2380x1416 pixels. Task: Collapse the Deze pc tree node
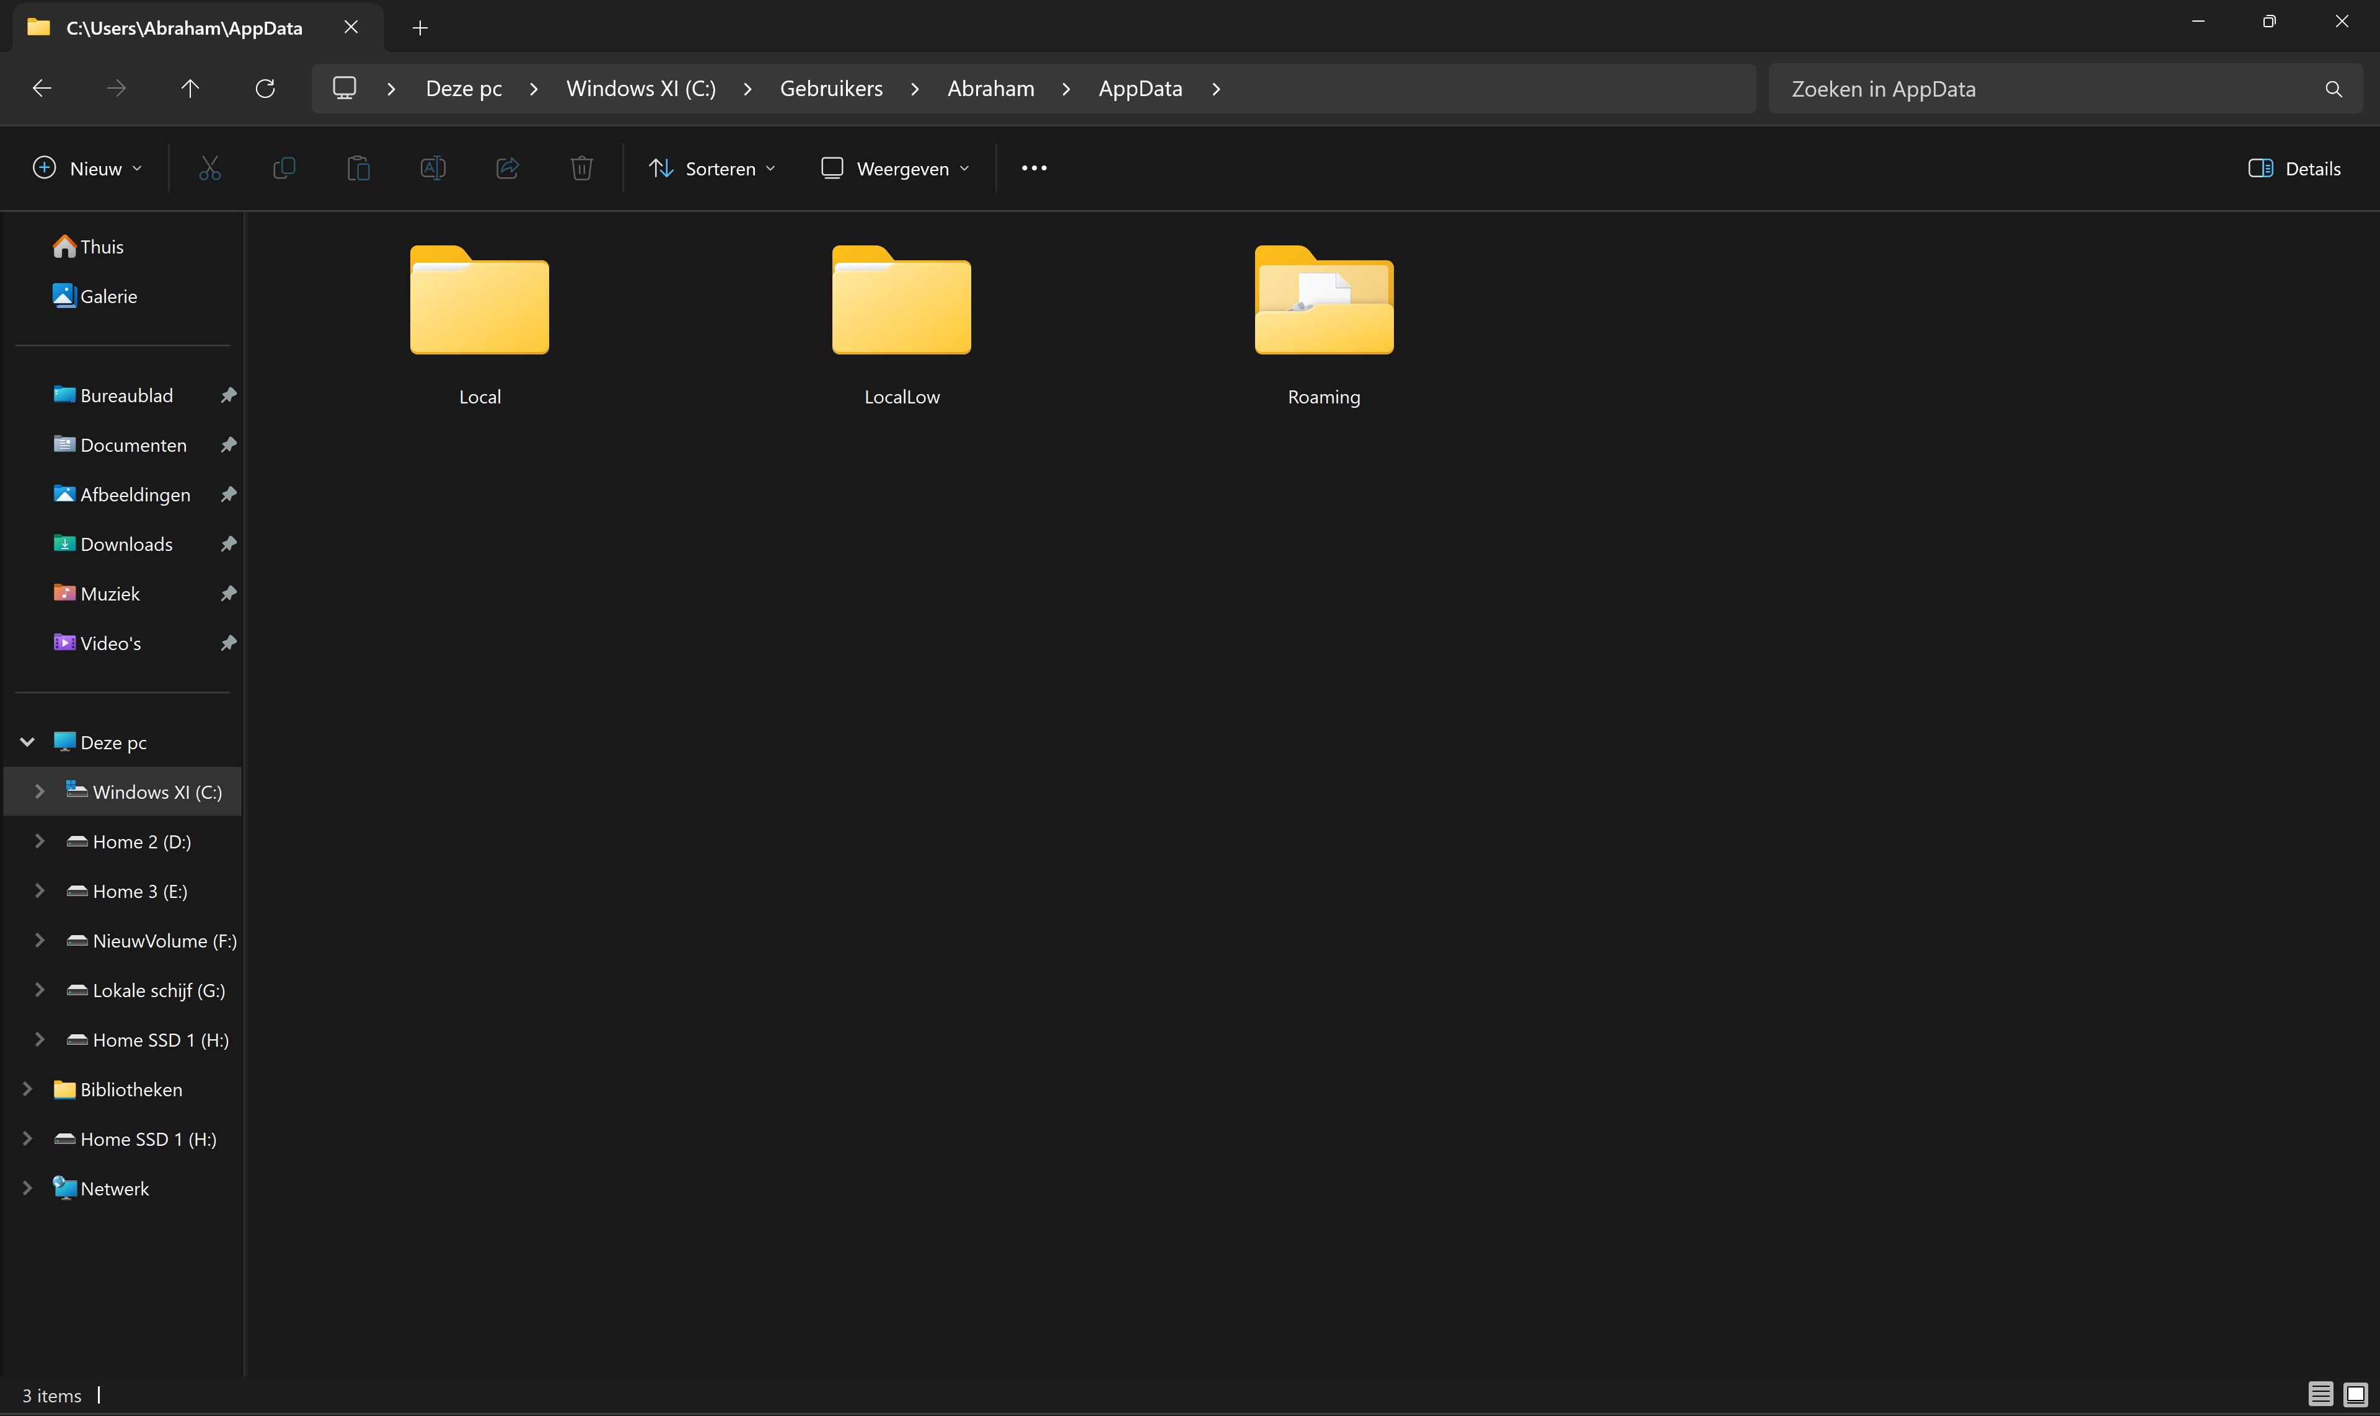[27, 741]
